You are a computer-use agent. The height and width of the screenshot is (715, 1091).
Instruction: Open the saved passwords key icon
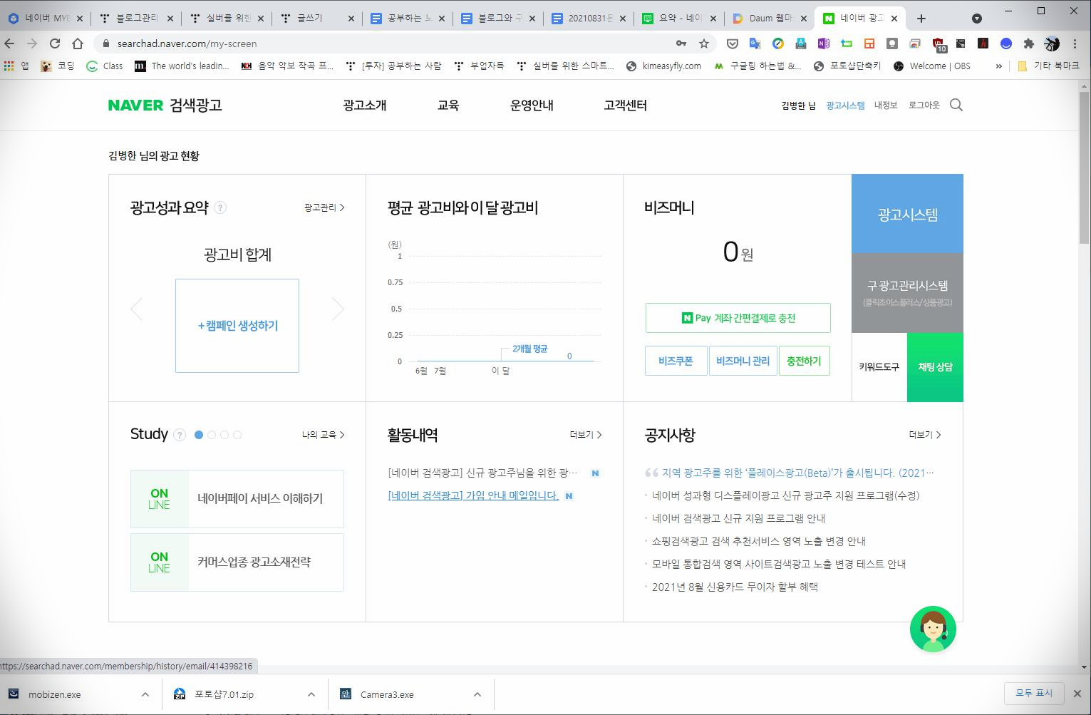tap(681, 43)
